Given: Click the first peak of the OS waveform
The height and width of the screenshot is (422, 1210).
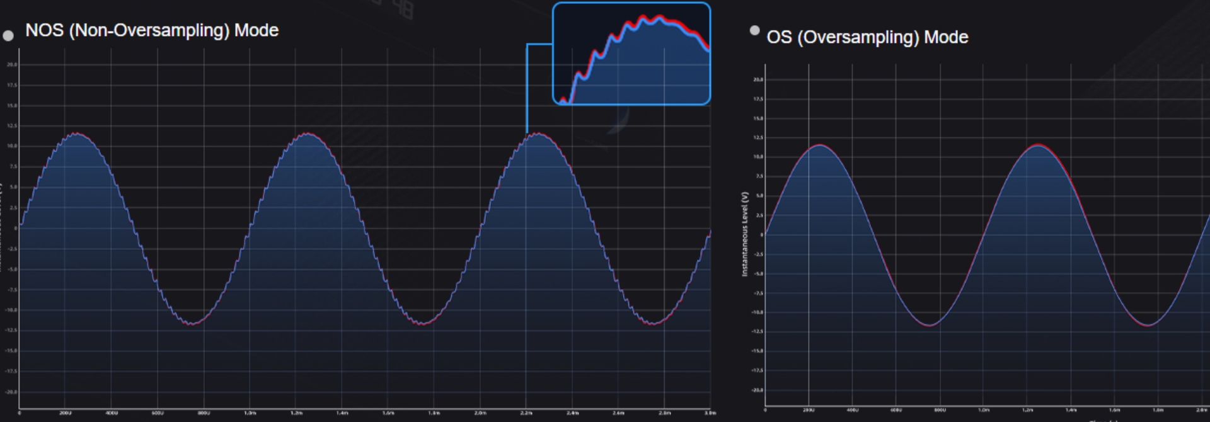Looking at the screenshot, I should [820, 145].
